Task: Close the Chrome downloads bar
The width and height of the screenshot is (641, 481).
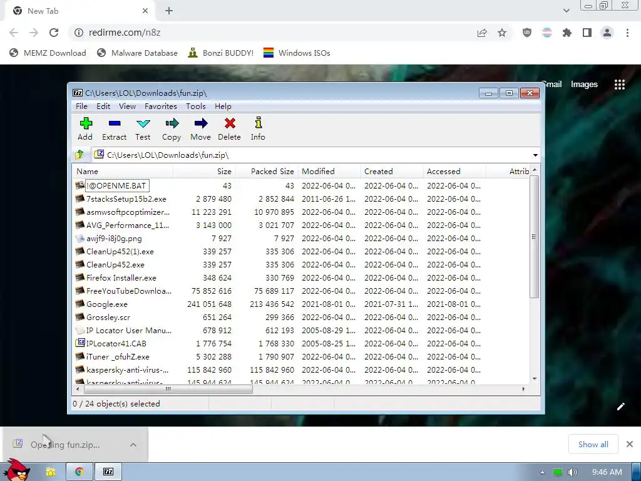Action: [630, 444]
